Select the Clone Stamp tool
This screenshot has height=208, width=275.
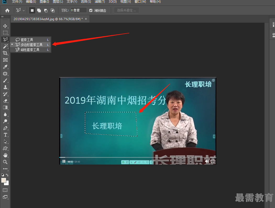click(5, 87)
